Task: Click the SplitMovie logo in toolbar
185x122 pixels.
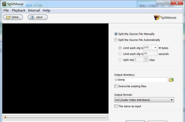Action: coord(165,18)
